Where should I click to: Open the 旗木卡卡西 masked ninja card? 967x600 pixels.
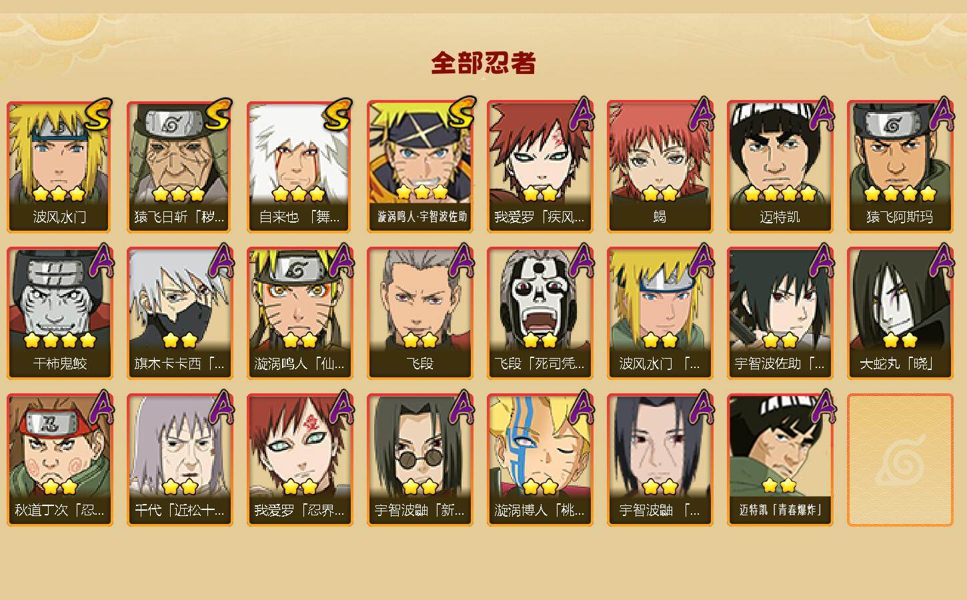pyautogui.click(x=180, y=313)
